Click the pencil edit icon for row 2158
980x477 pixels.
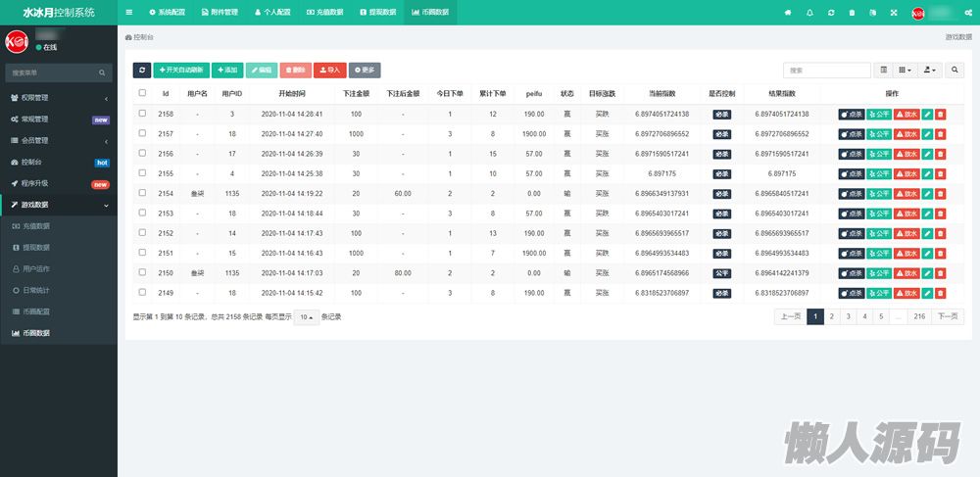coord(927,115)
